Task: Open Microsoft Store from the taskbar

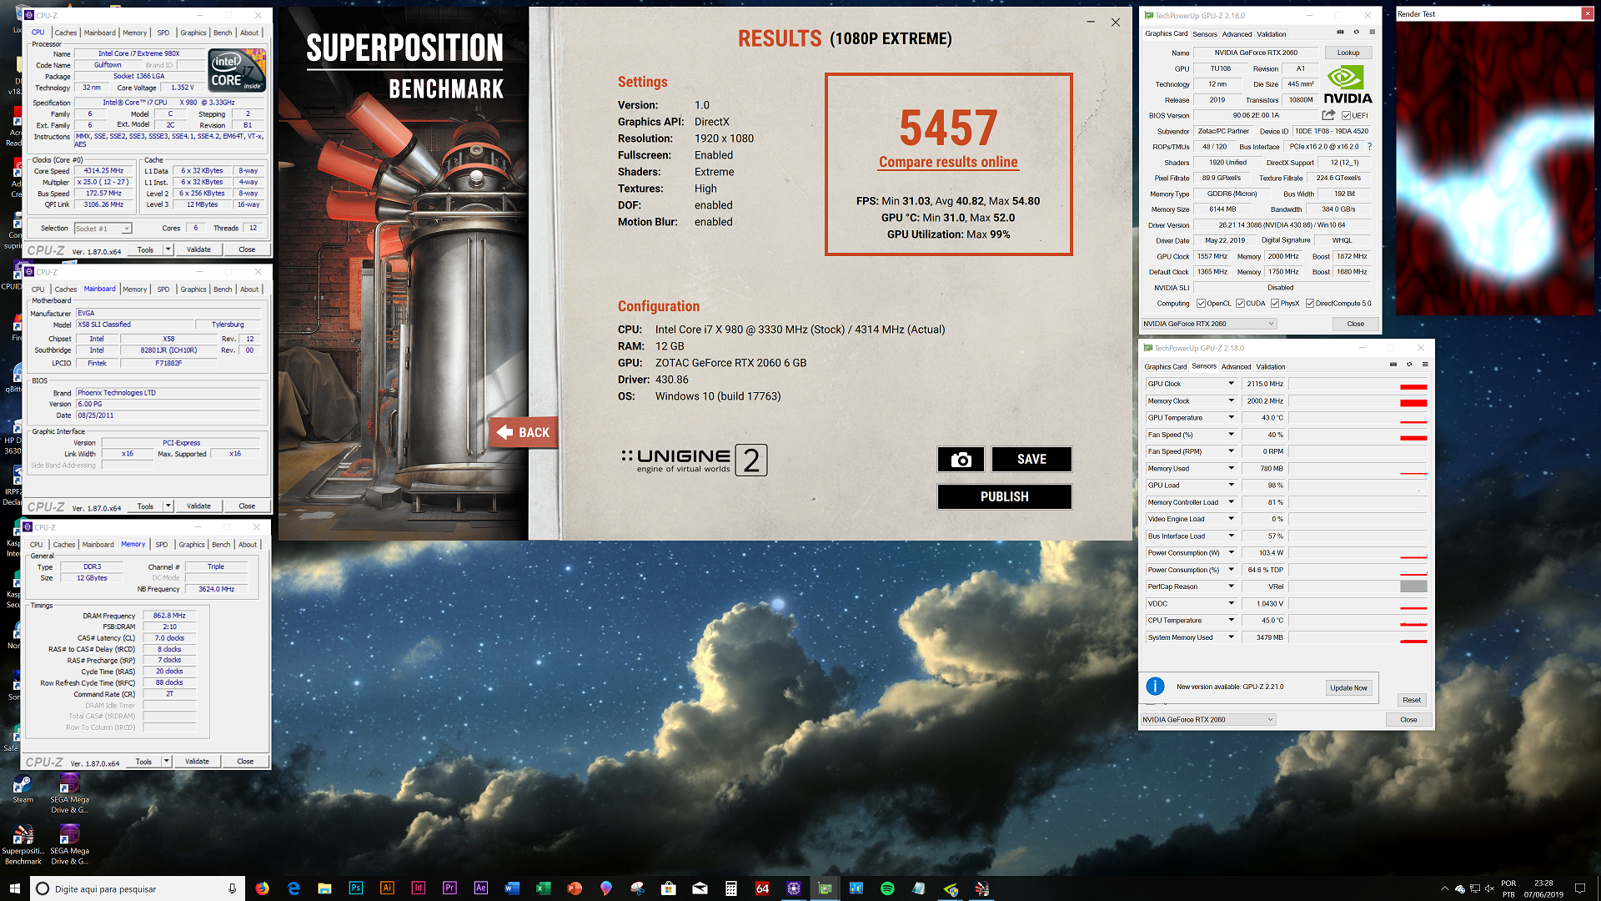Action: click(x=669, y=888)
